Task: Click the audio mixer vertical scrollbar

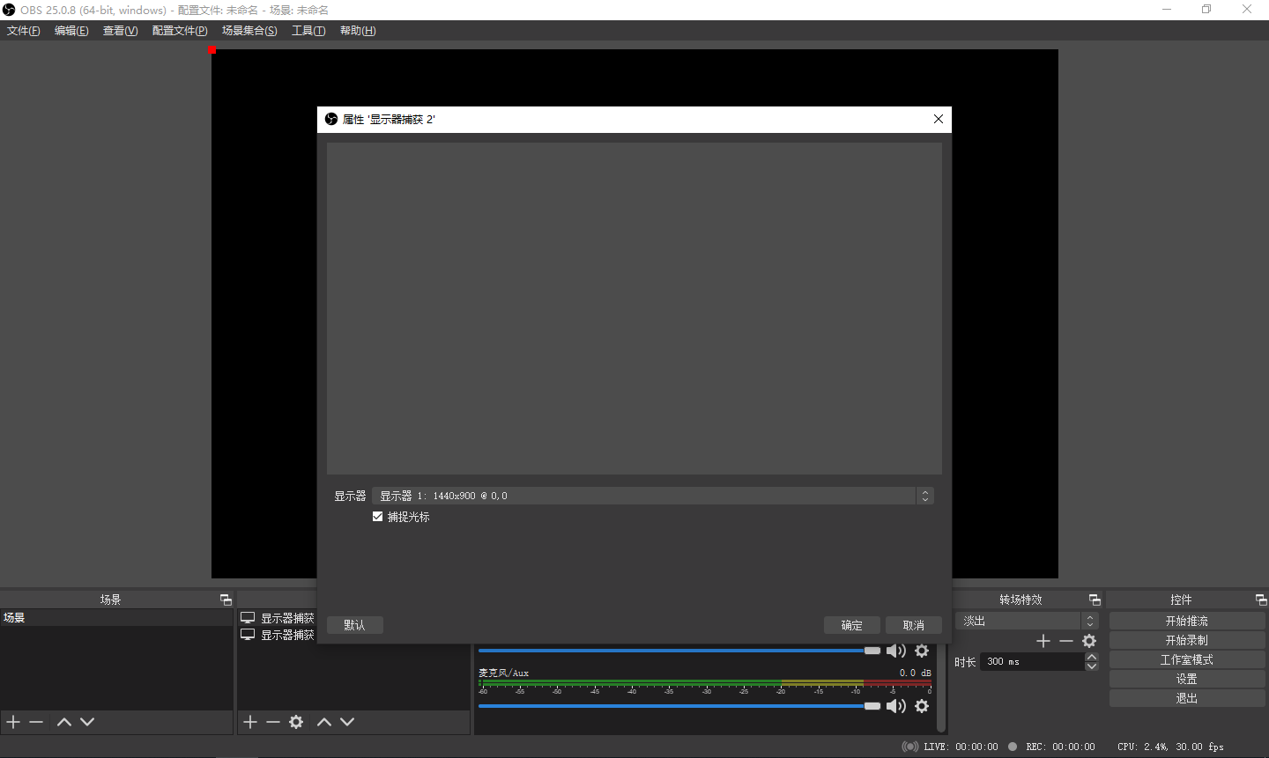Action: tap(941, 688)
